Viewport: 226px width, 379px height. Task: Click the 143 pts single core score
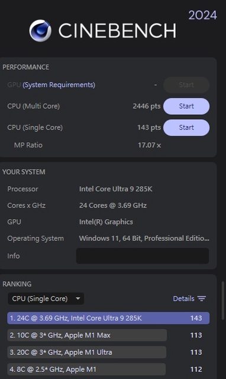[x=149, y=127]
